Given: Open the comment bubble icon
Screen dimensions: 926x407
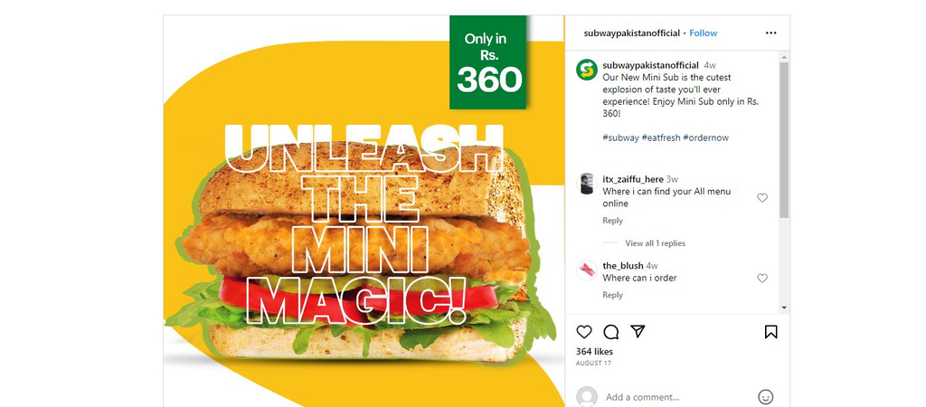Looking at the screenshot, I should [x=610, y=332].
